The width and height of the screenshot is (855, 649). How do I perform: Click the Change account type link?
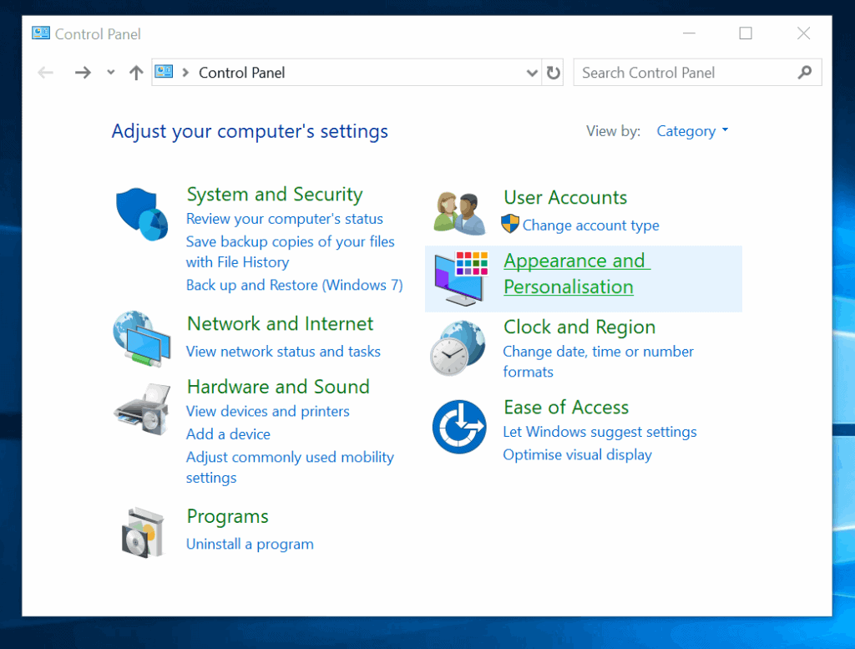590,226
